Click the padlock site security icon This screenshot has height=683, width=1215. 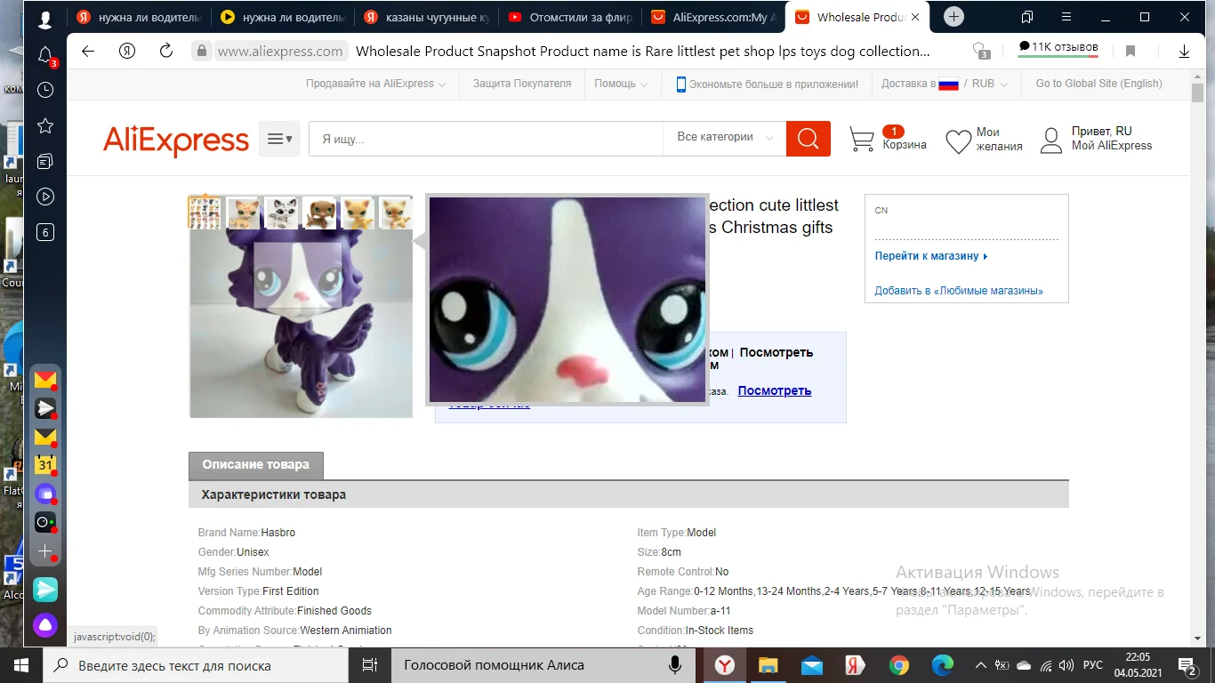(x=203, y=52)
